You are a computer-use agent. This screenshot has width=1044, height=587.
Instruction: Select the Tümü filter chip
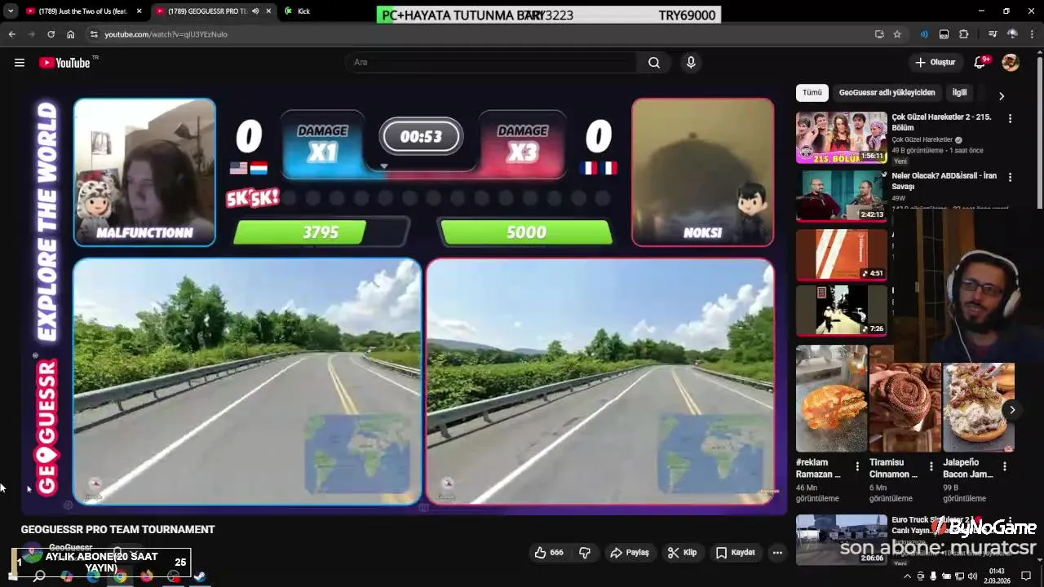click(812, 93)
